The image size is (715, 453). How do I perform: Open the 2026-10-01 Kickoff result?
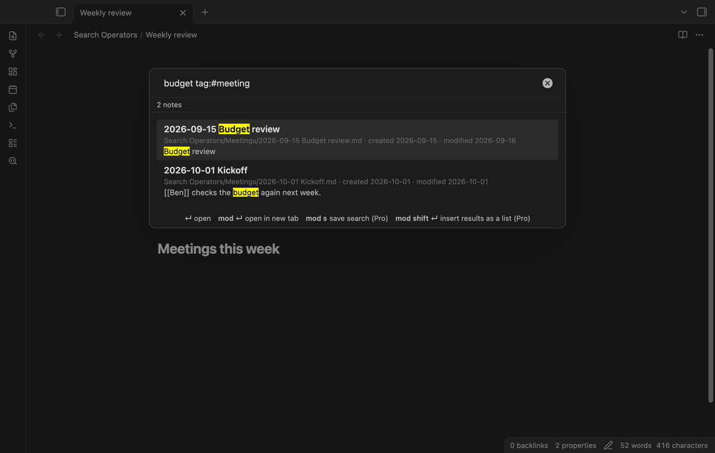pyautogui.click(x=357, y=181)
